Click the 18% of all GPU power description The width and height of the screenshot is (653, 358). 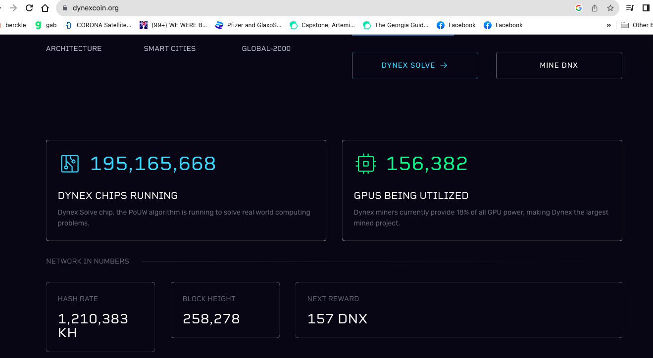pyautogui.click(x=481, y=218)
